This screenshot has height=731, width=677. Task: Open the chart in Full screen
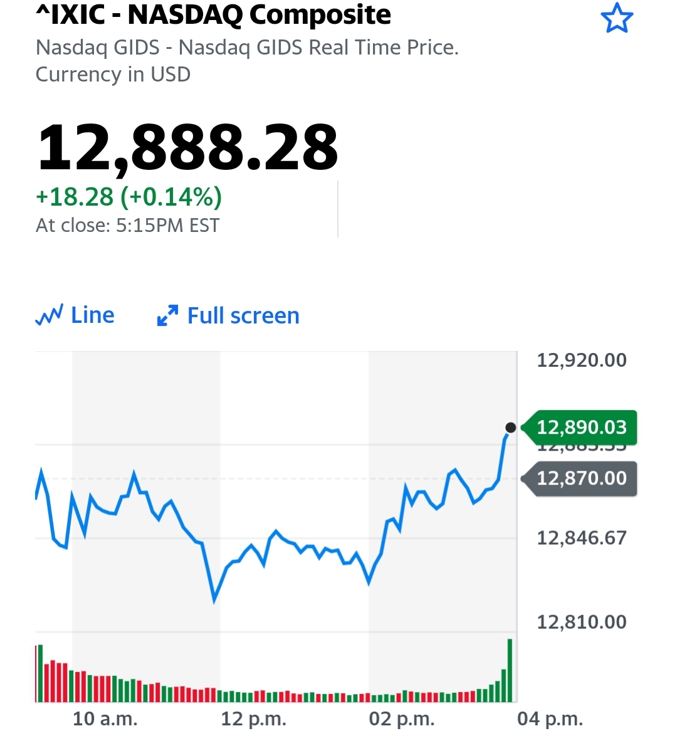tap(243, 315)
